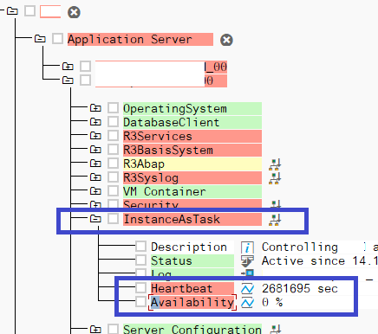Collapse the root tree node folder
378x334 pixels.
tap(12, 11)
